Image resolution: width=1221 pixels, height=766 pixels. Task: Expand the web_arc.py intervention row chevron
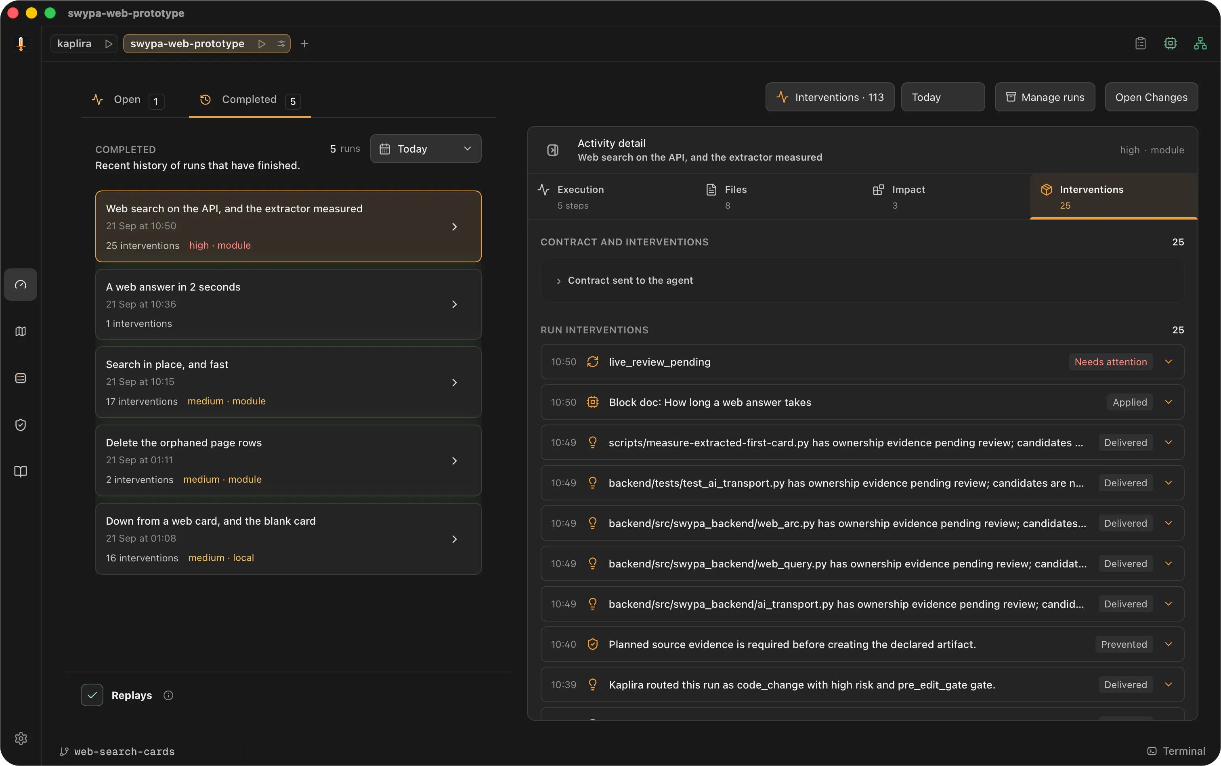coord(1168,523)
